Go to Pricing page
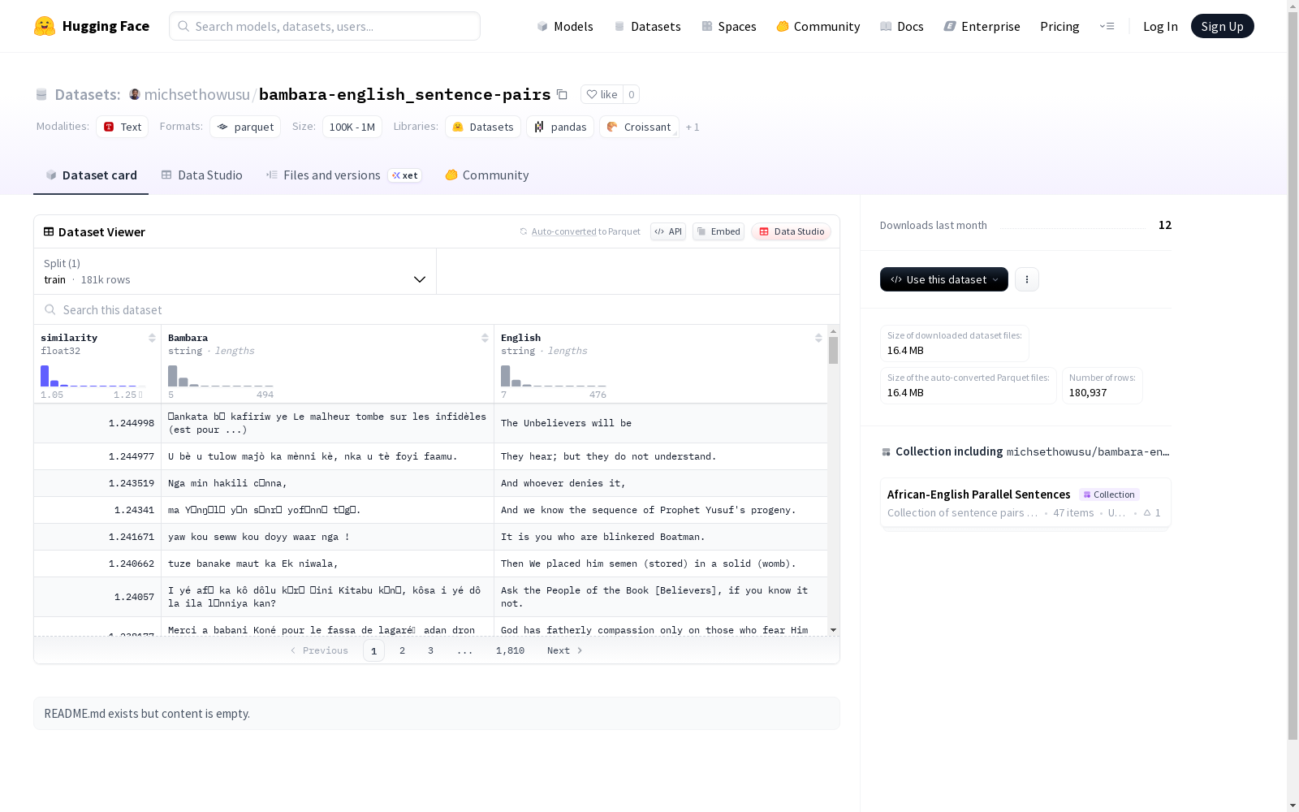 [x=1059, y=26]
